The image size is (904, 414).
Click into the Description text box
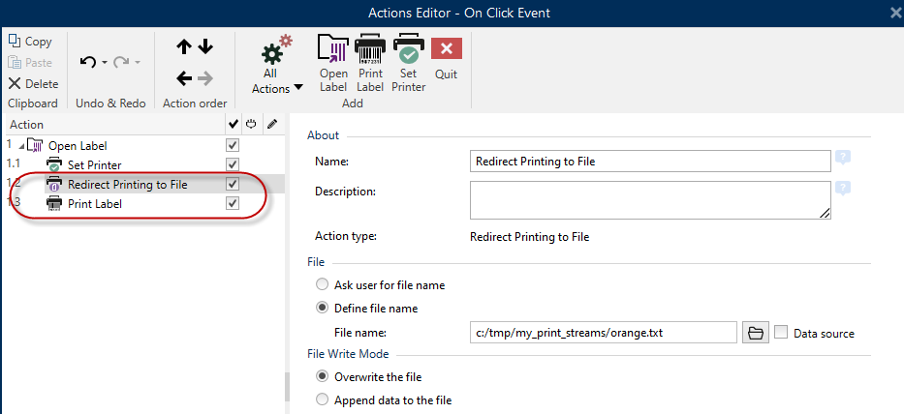649,200
